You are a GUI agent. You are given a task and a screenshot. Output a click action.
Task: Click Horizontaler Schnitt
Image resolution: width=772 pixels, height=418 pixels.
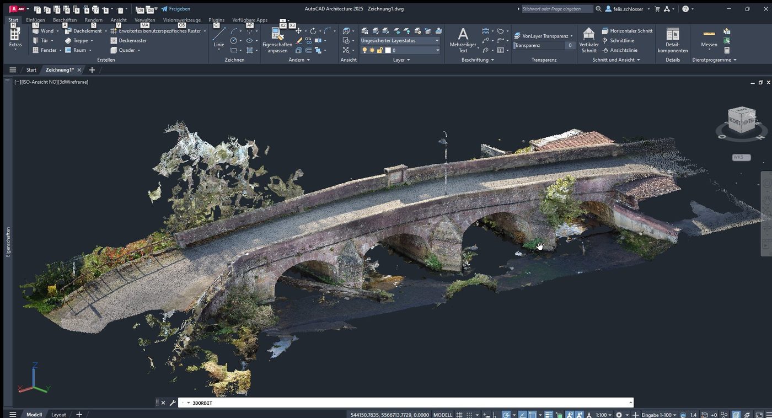[627, 31]
